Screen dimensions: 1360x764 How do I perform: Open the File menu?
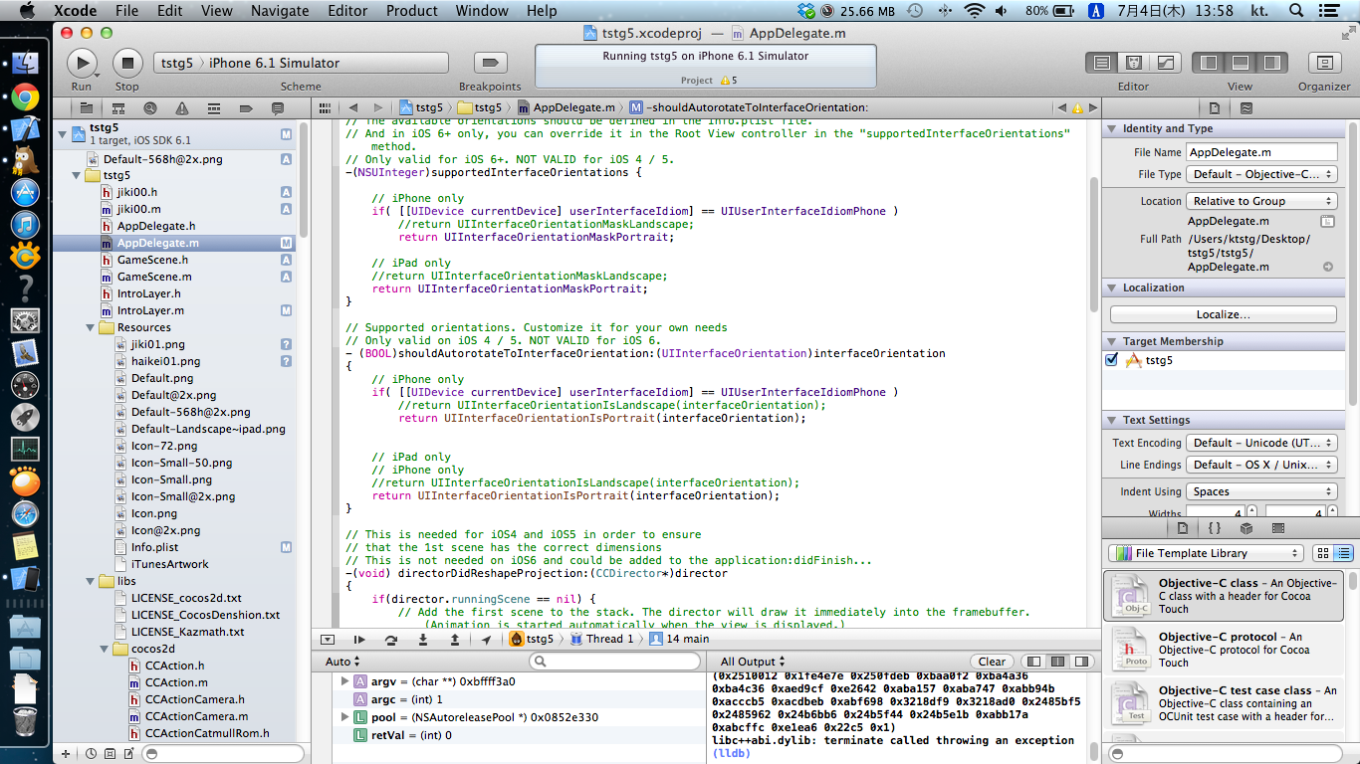[x=126, y=11]
